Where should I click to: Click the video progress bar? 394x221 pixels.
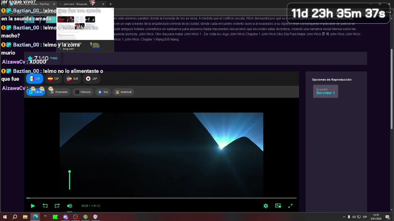[x=161, y=198]
